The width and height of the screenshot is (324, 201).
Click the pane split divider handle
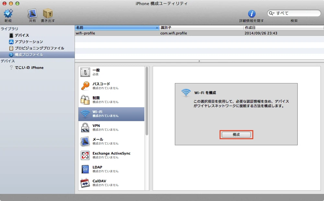[x=199, y=61]
